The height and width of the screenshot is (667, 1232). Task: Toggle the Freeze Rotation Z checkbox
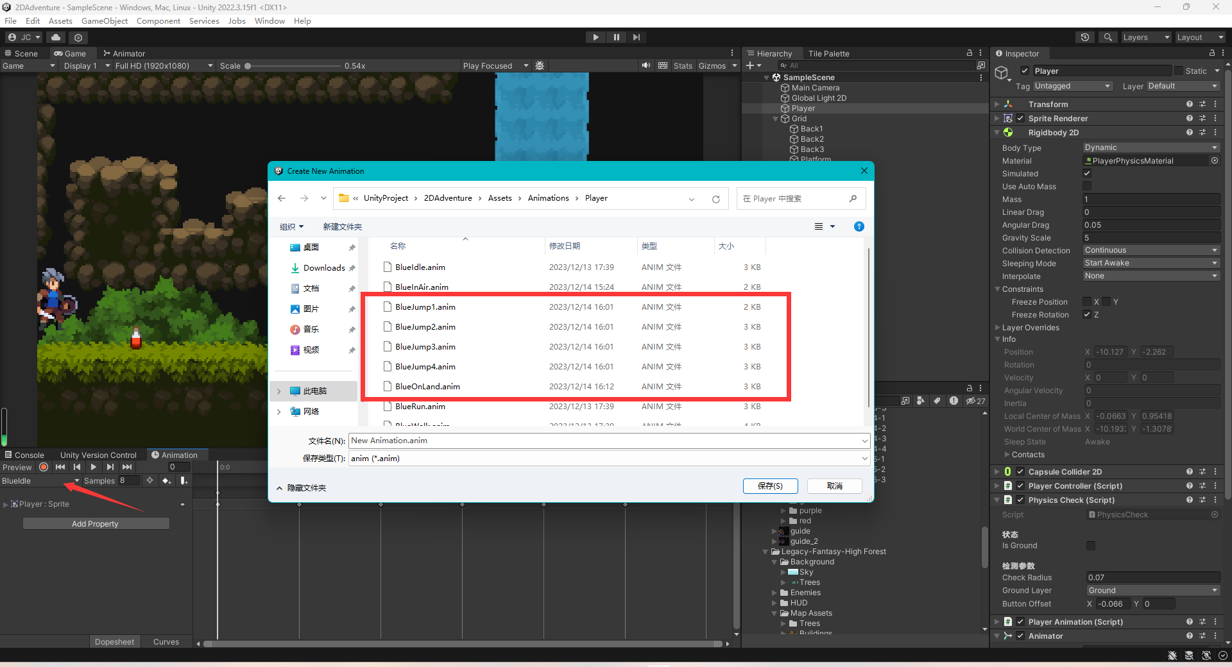(1087, 314)
